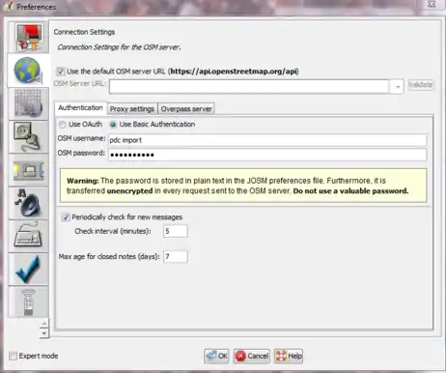446x373 pixels.
Task: Open Map Settings grid icon
Action: click(x=28, y=103)
